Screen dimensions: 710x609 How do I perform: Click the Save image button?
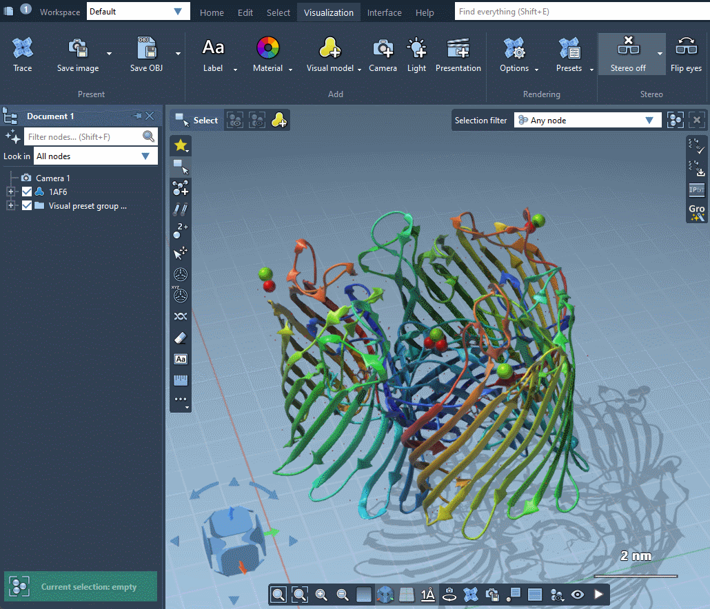click(78, 53)
